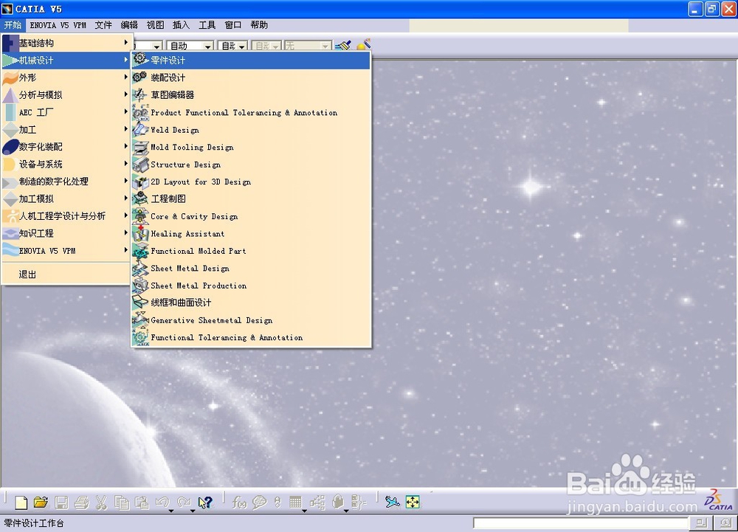Image resolution: width=738 pixels, height=532 pixels.
Task: Open the redo history dropdown arrow
Action: 193,511
